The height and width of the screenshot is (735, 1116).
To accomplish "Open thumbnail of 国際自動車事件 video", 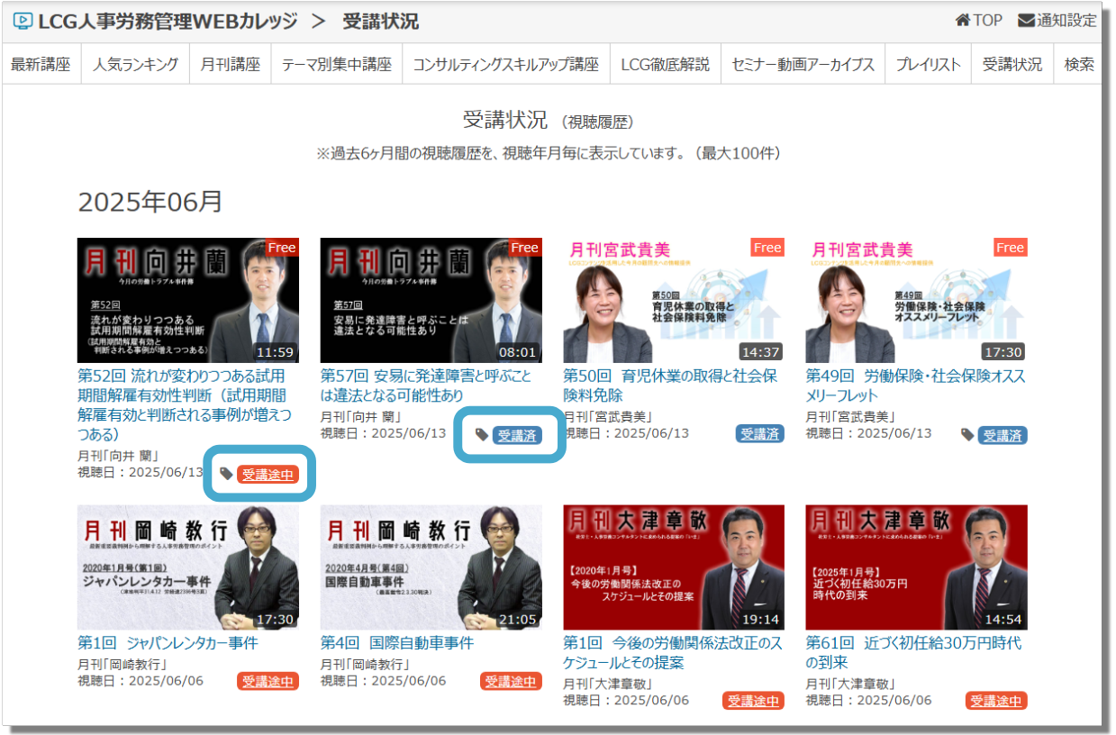I will click(x=431, y=567).
